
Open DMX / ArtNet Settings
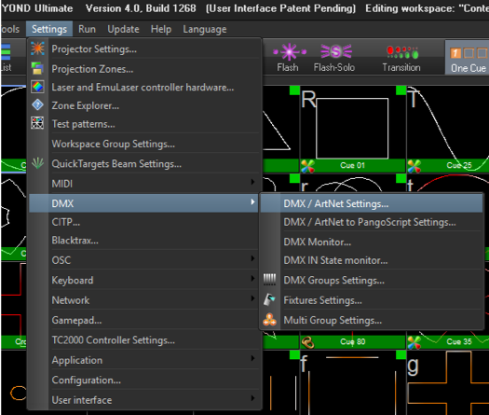(372, 203)
